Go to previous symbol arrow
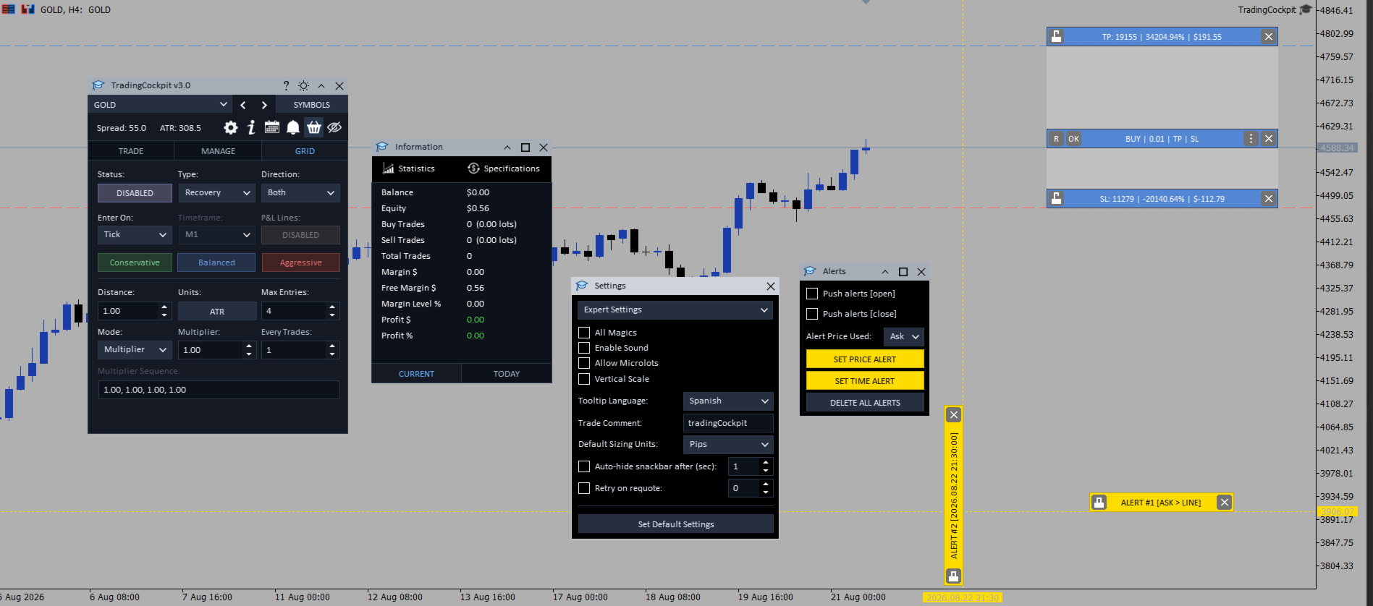This screenshot has height=606, width=1373. 243,105
